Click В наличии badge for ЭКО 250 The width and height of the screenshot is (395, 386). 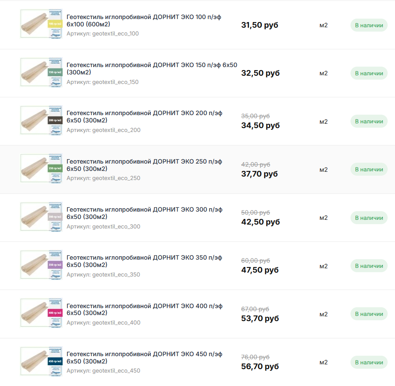click(369, 170)
